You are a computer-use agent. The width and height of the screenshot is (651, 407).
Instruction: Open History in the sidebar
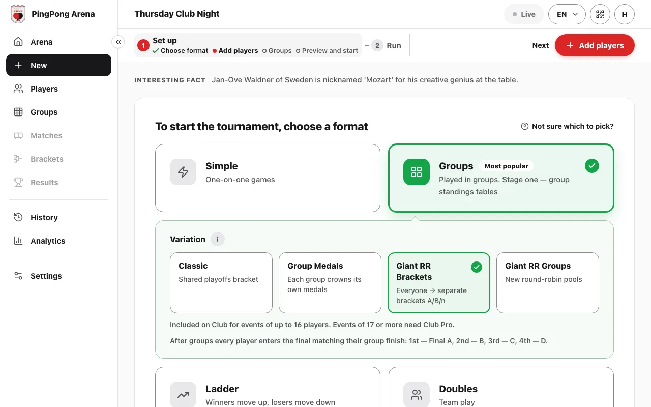pyautogui.click(x=58, y=217)
